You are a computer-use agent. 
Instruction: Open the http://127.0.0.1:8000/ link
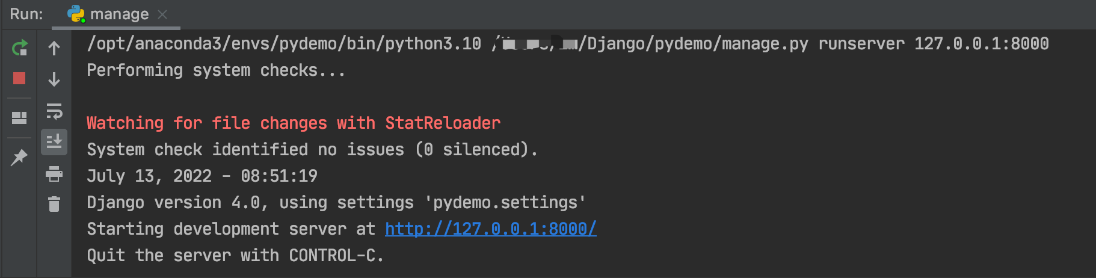click(x=491, y=229)
